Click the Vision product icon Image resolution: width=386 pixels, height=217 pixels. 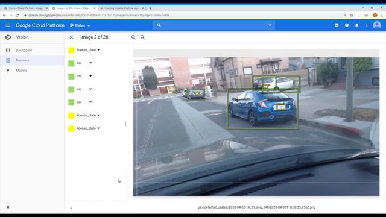pos(8,37)
